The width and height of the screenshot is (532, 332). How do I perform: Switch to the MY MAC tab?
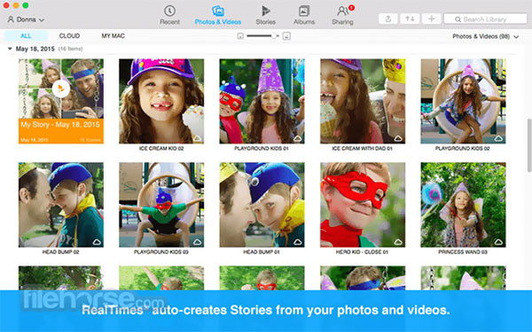click(x=113, y=36)
